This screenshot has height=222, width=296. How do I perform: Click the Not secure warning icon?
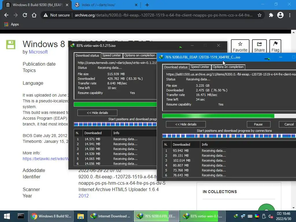tap(46, 15)
